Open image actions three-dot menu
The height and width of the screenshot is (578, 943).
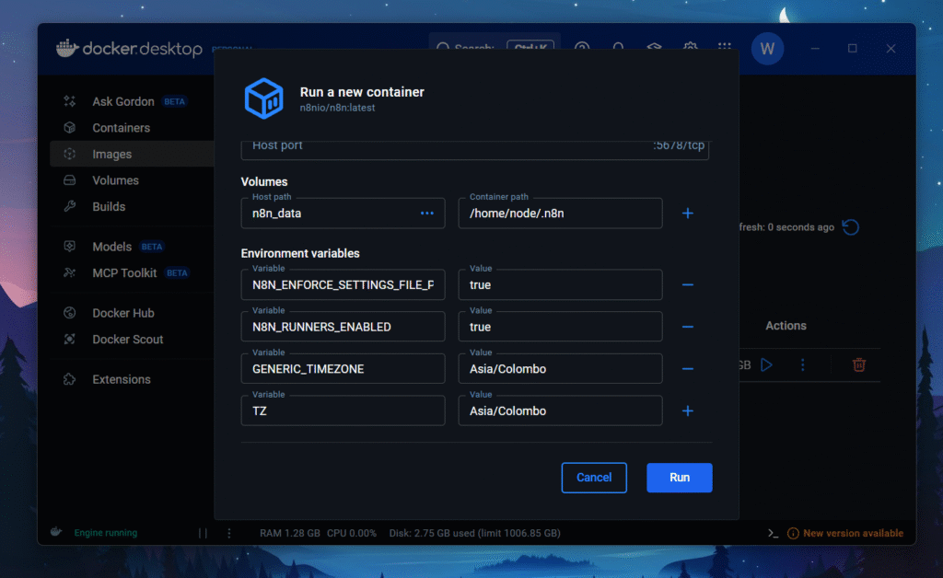pyautogui.click(x=802, y=365)
